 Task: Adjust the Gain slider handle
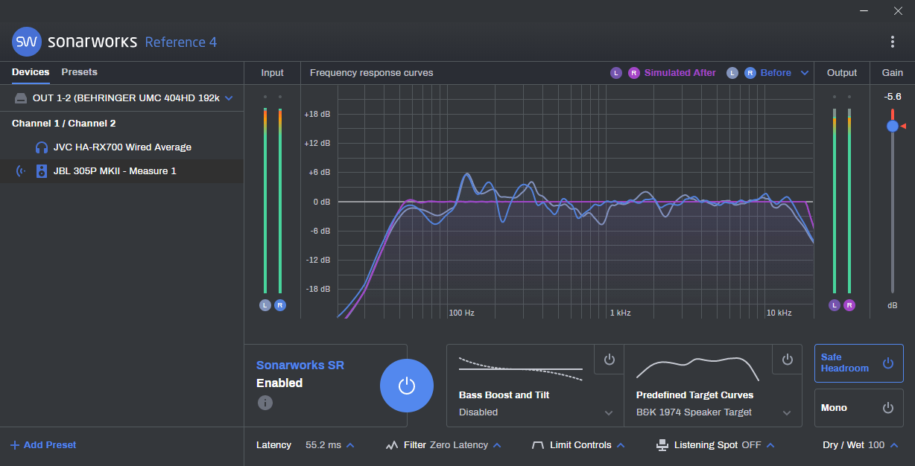893,127
